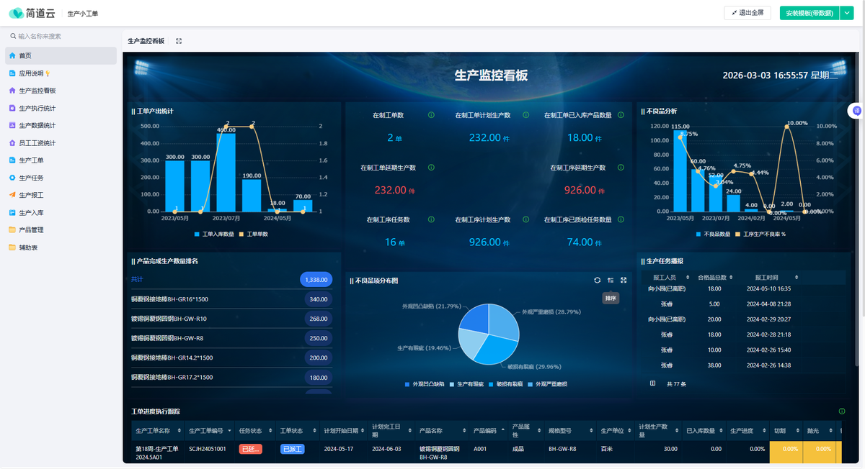This screenshot has height=469, width=865.
Task: Expand the 辅助表 folder
Action: (x=61, y=247)
